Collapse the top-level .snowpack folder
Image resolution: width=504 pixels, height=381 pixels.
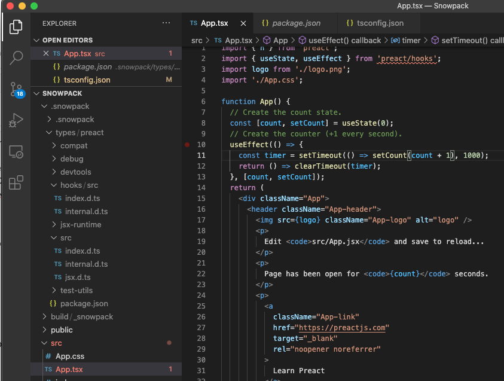[x=44, y=106]
